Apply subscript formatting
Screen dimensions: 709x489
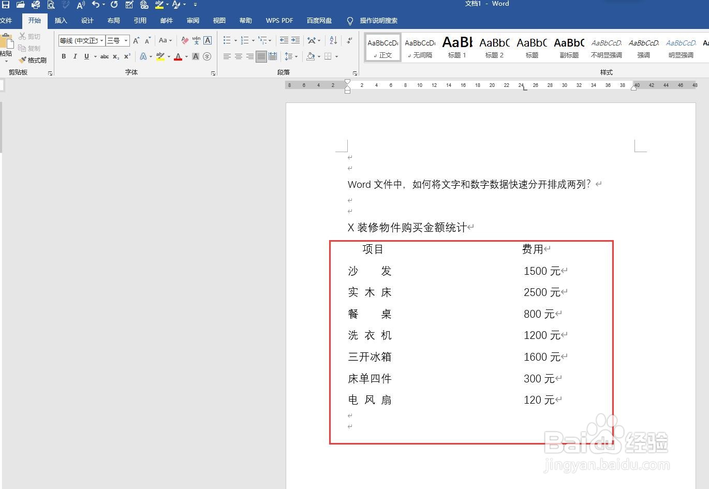[115, 56]
